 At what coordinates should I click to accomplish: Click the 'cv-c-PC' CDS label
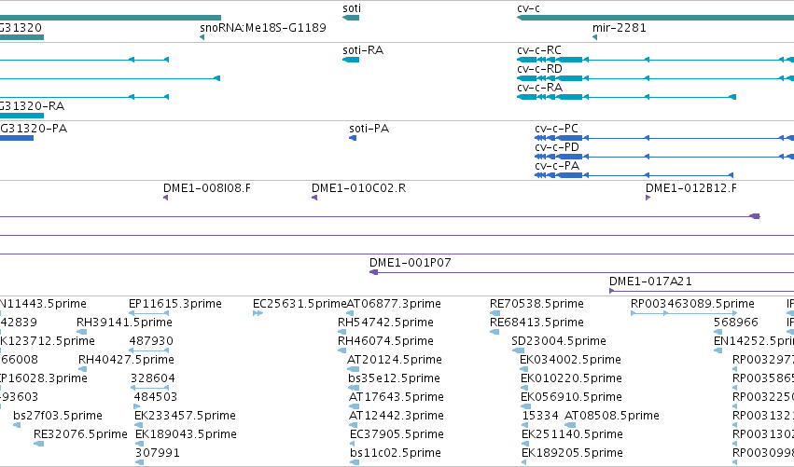pyautogui.click(x=556, y=129)
